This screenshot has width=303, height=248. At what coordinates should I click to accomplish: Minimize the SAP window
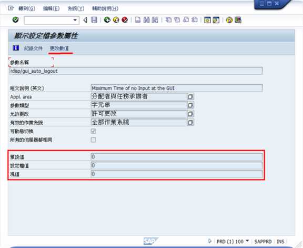tap(262, 4)
